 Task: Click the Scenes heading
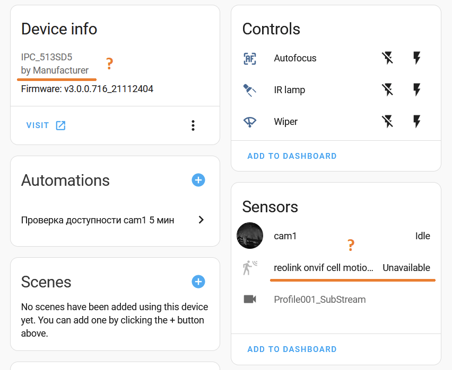46,282
